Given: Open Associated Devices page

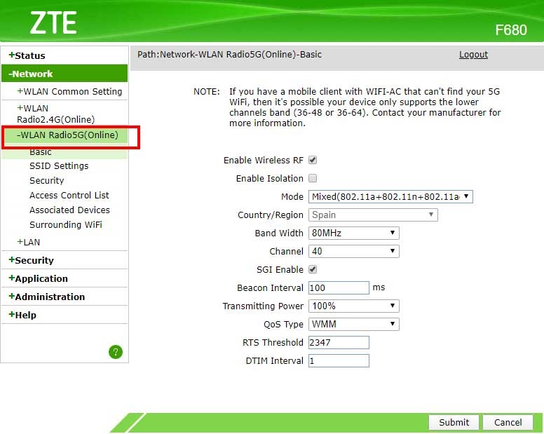Looking at the screenshot, I should point(69,210).
